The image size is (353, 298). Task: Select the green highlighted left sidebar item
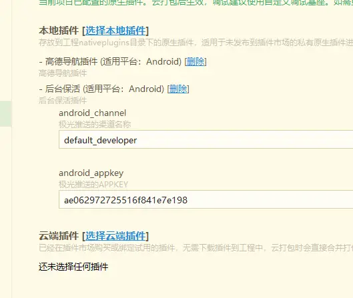pos(5,113)
